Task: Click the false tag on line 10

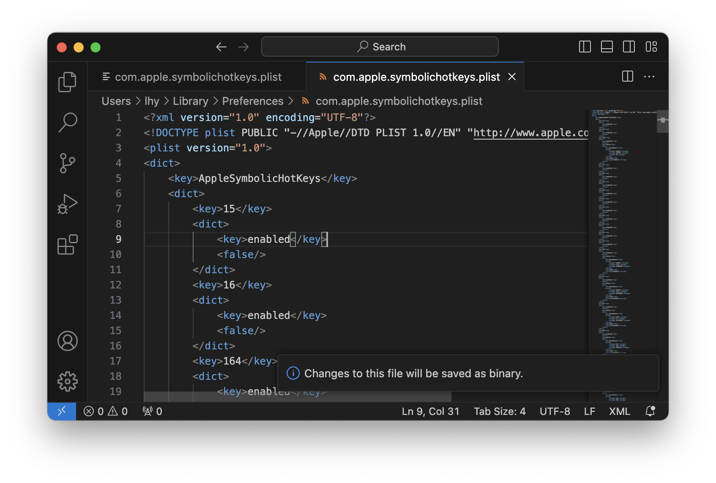Action: pyautogui.click(x=241, y=255)
